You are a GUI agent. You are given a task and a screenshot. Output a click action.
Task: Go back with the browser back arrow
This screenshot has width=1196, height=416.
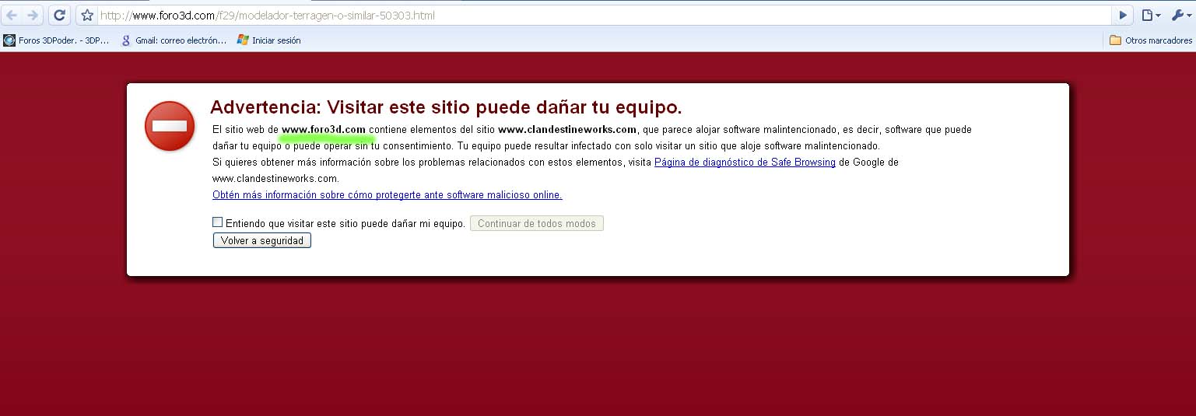(12, 15)
